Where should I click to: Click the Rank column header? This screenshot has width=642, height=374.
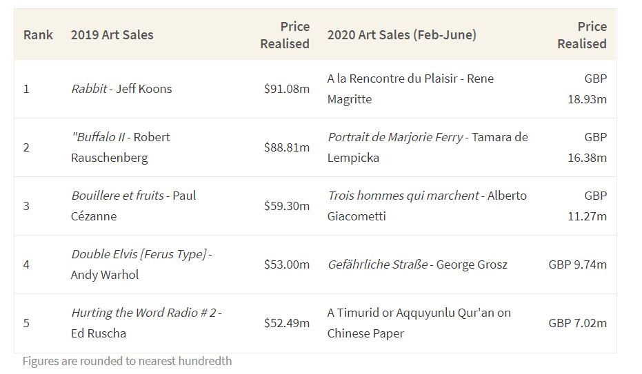click(x=38, y=34)
